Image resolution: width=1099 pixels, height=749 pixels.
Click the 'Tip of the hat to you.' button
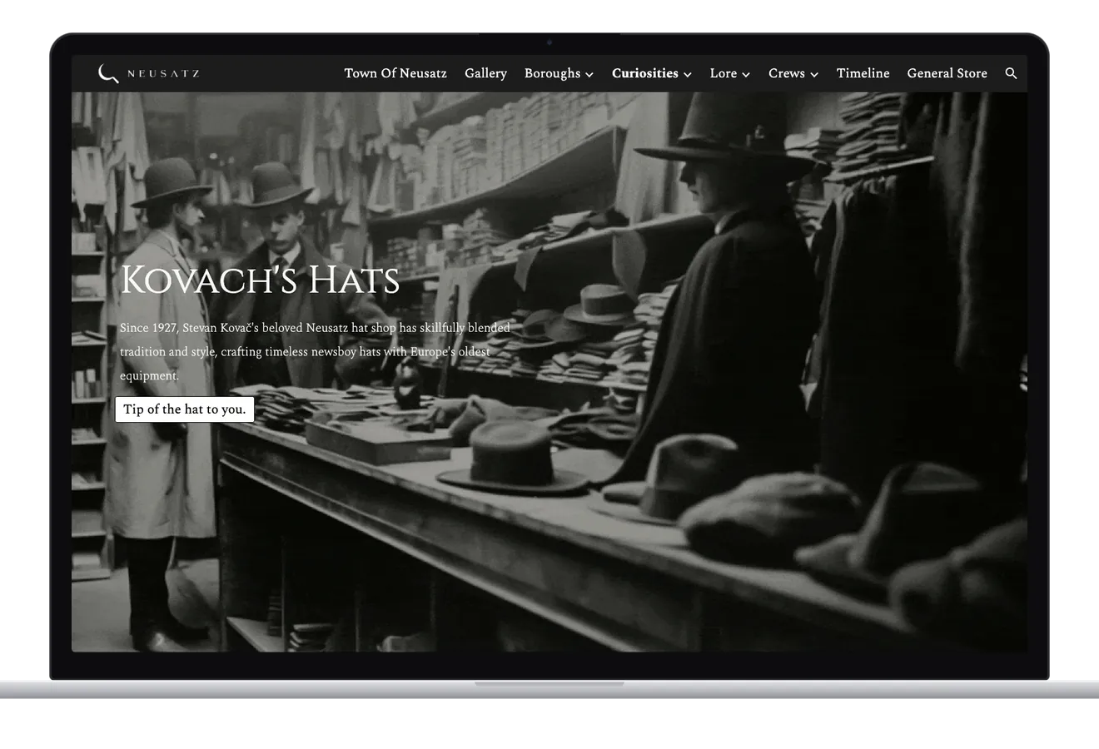click(185, 409)
